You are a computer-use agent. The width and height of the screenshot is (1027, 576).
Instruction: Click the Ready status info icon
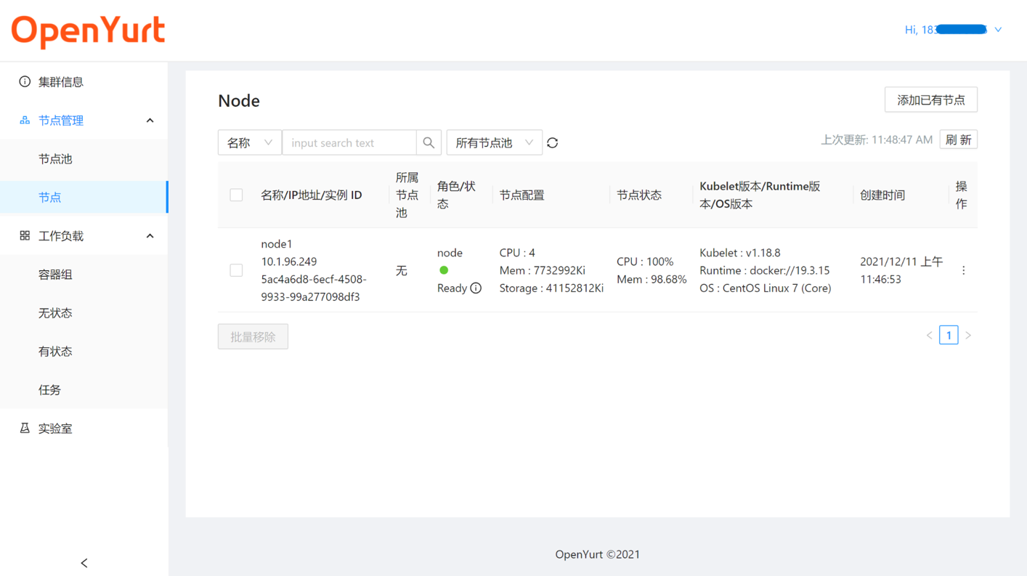point(476,288)
